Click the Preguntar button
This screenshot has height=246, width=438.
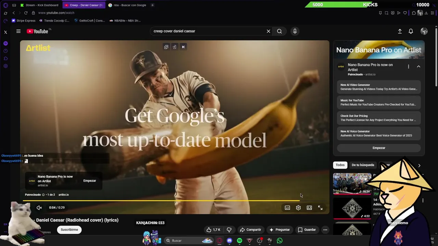click(x=280, y=230)
